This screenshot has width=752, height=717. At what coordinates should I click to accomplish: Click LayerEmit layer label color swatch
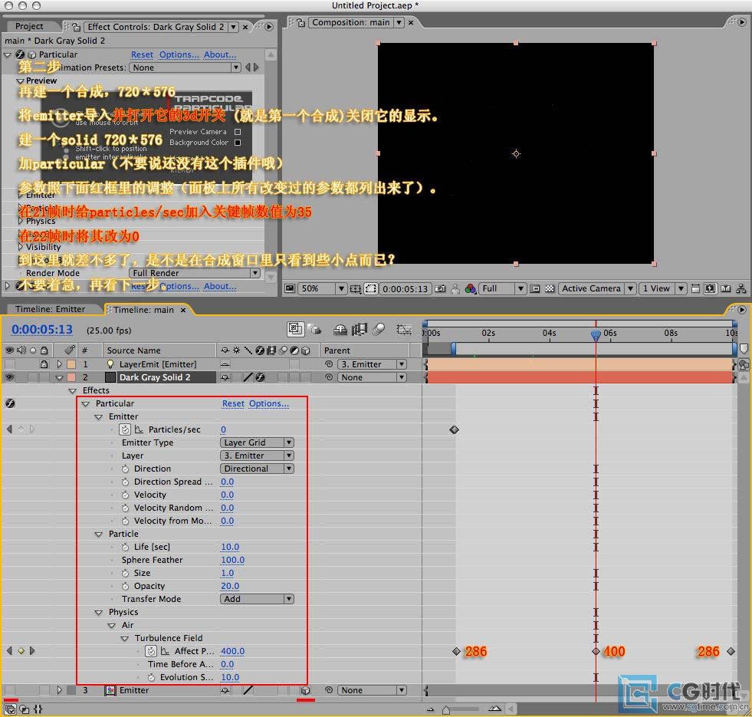pos(71,364)
